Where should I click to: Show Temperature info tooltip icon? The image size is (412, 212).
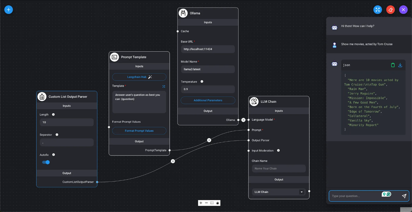tap(202, 82)
